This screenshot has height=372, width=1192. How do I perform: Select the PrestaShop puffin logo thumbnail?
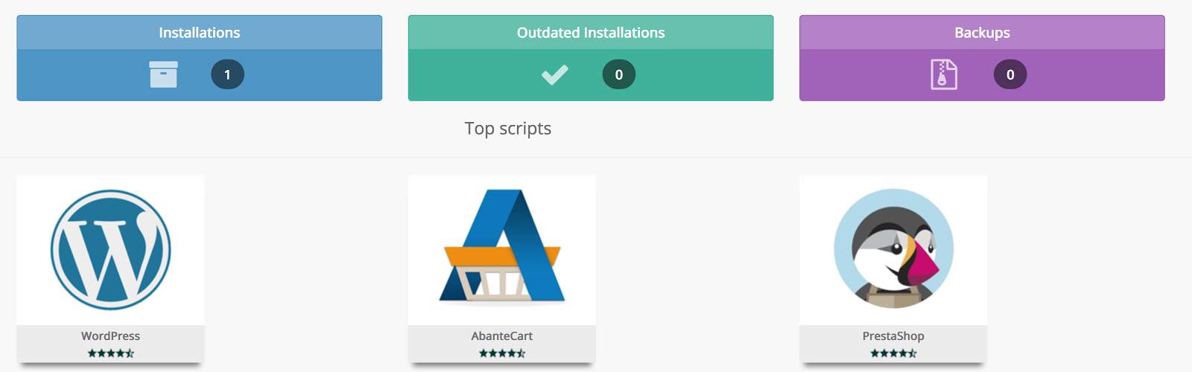coord(893,248)
